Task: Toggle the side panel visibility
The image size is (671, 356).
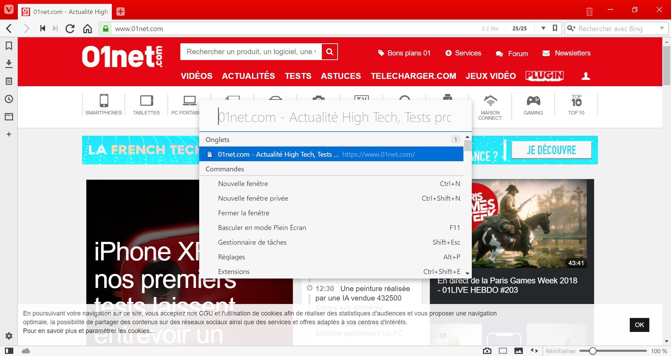Action: tap(9, 351)
